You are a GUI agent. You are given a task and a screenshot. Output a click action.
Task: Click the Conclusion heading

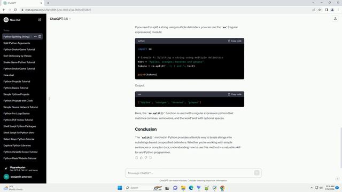pos(146,129)
